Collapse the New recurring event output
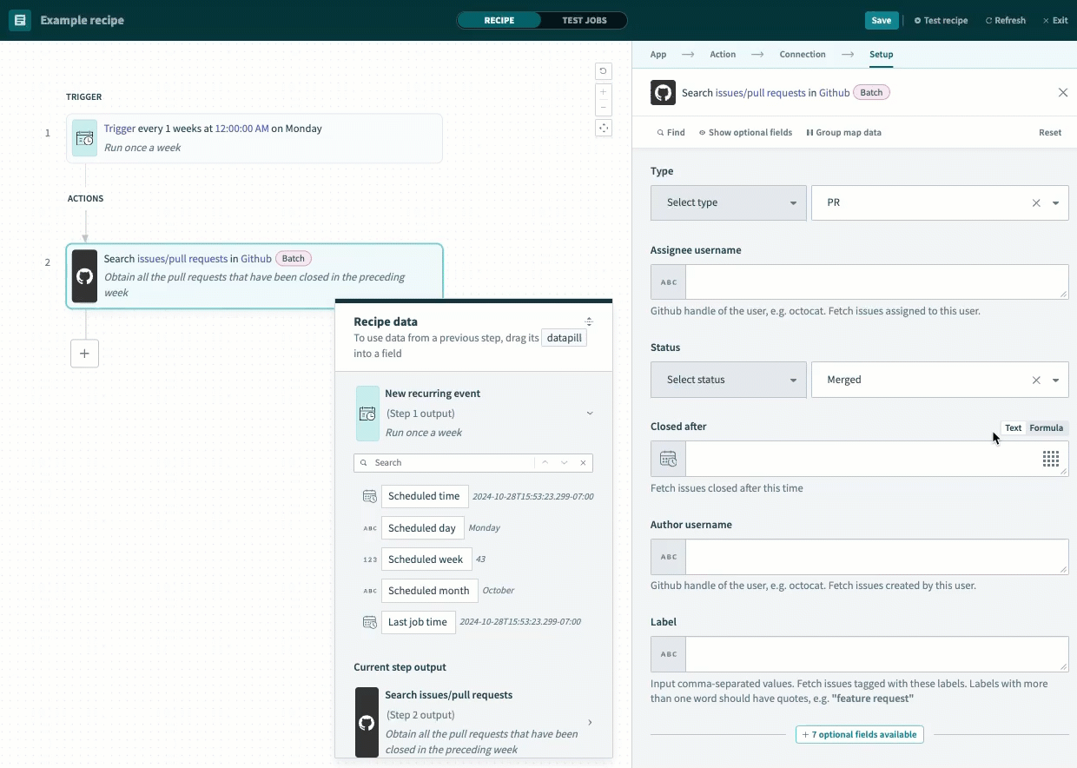This screenshot has height=768, width=1077. [590, 414]
